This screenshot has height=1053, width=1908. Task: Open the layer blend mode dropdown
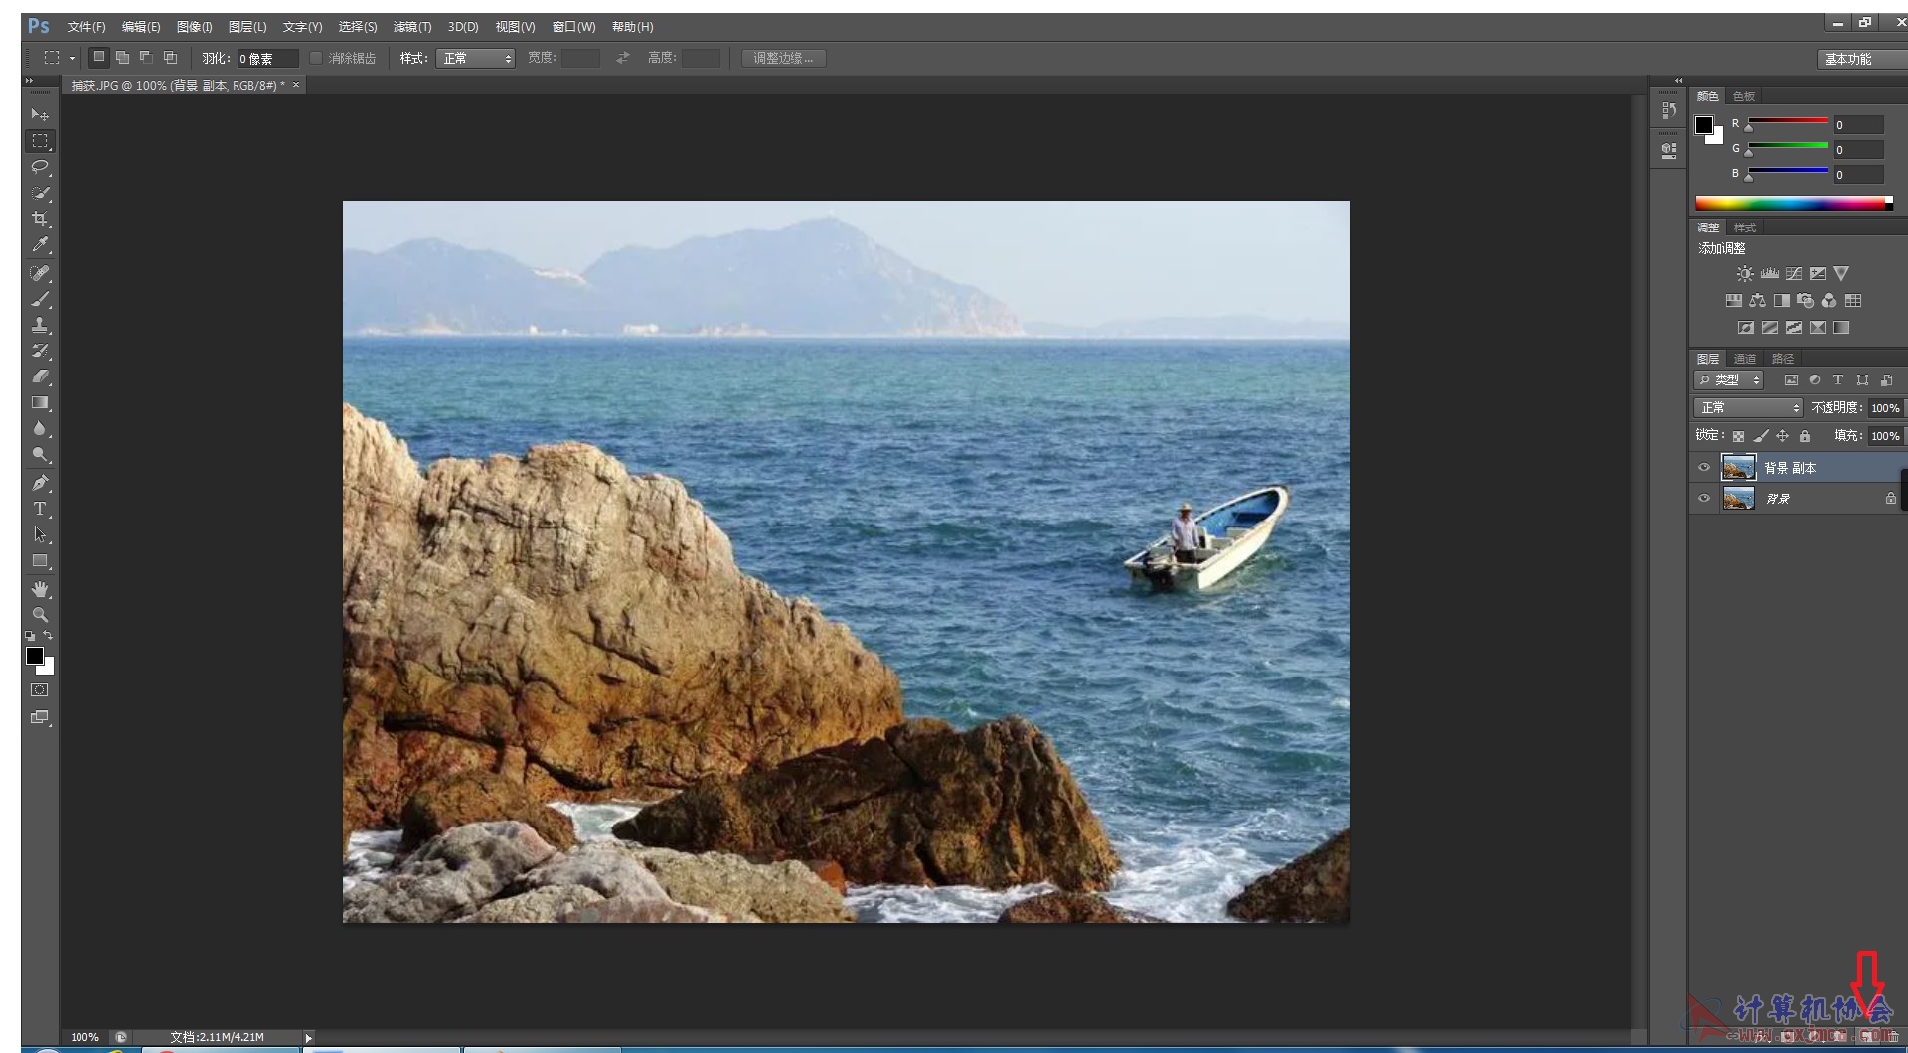(1748, 408)
